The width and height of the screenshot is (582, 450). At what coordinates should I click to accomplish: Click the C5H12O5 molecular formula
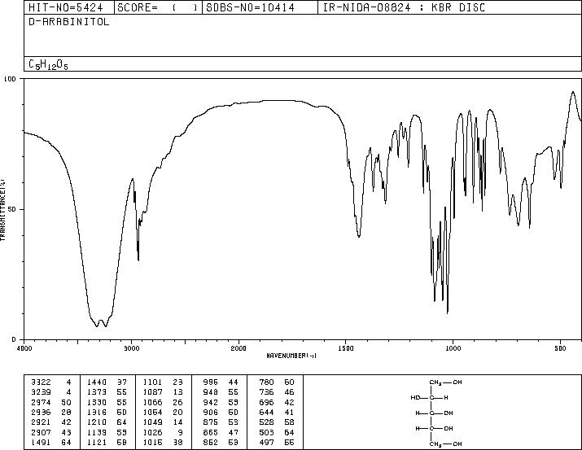[48, 64]
